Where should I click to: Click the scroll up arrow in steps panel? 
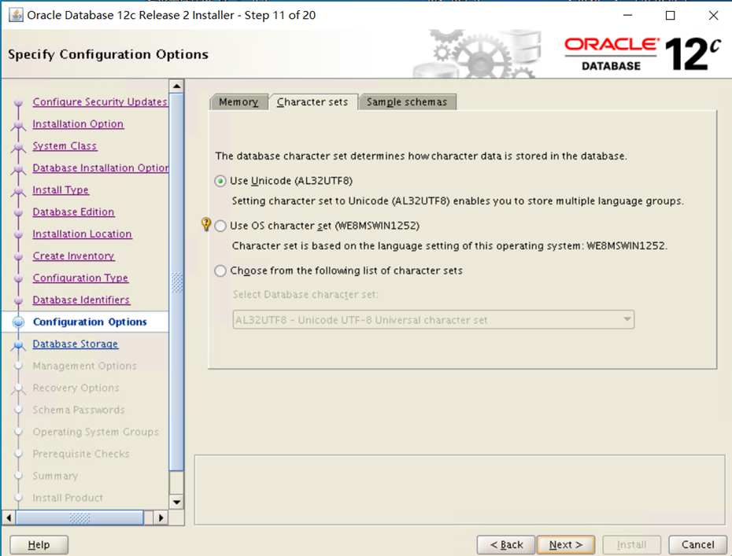[x=176, y=86]
